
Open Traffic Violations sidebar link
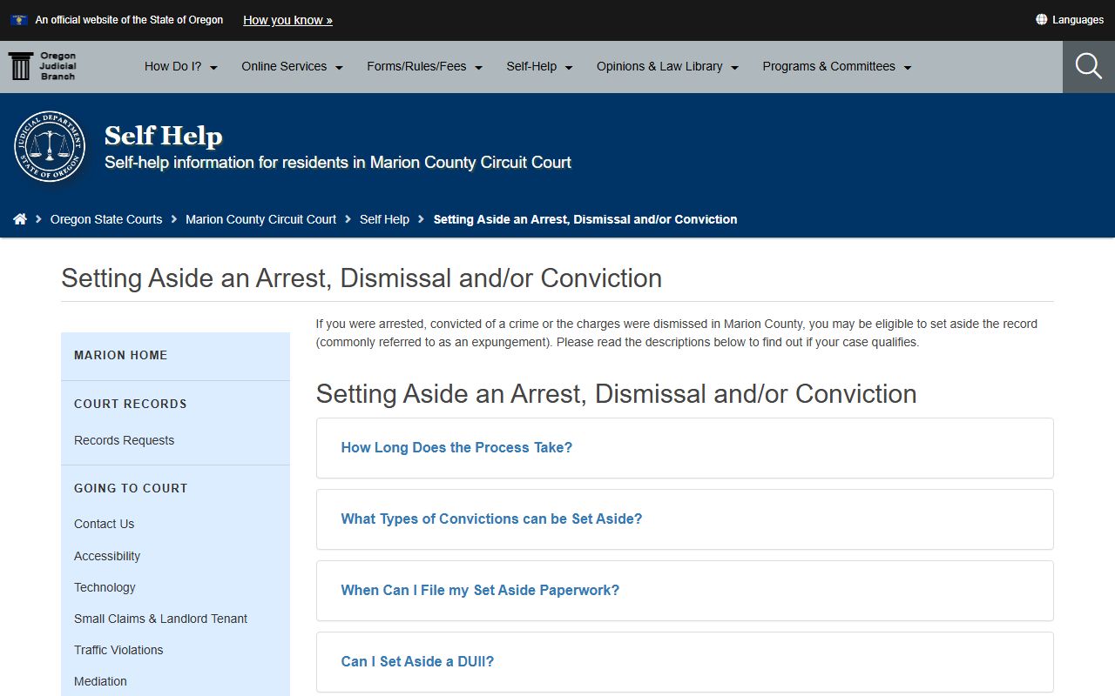click(x=118, y=650)
